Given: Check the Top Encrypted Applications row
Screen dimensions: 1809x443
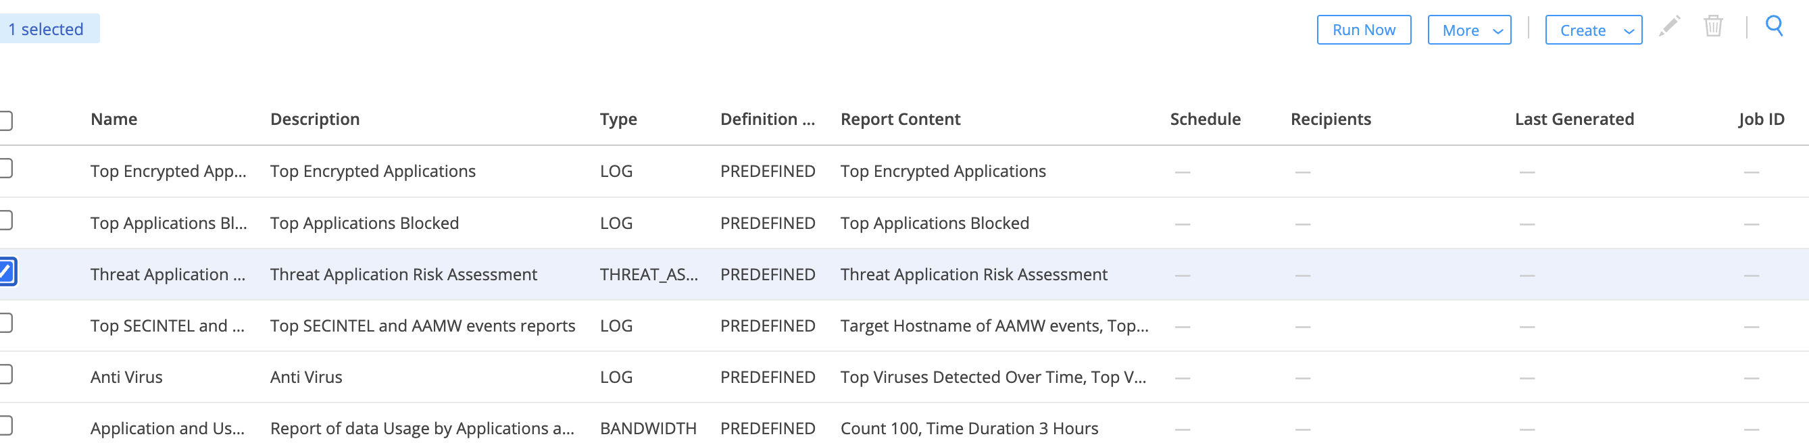Looking at the screenshot, I should (x=5, y=169).
